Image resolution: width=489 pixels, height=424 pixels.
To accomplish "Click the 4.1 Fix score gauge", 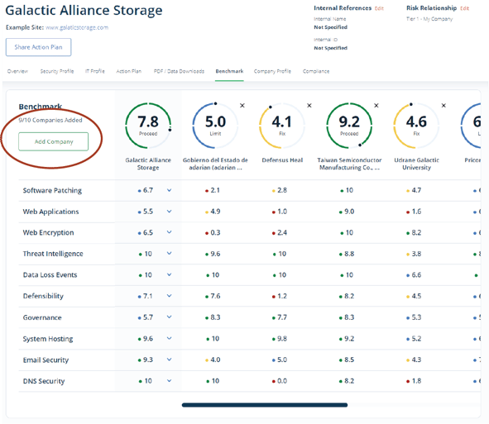I will (x=282, y=126).
